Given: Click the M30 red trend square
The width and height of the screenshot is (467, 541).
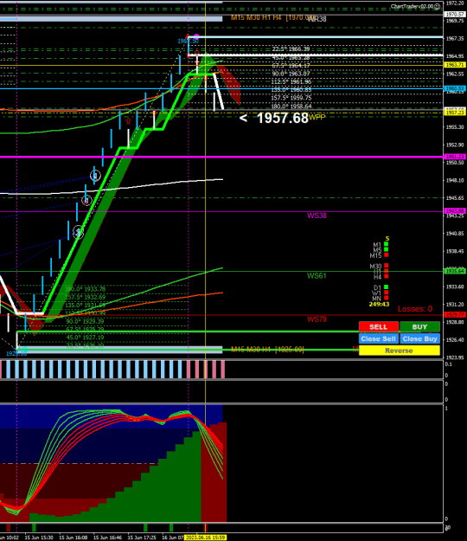Looking at the screenshot, I should pyautogui.click(x=386, y=266).
